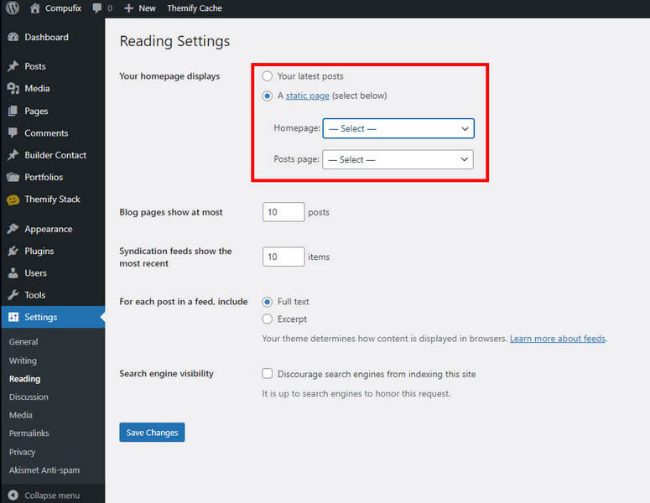The width and height of the screenshot is (650, 503).
Task: Click the plus New icon
Action: tap(128, 8)
